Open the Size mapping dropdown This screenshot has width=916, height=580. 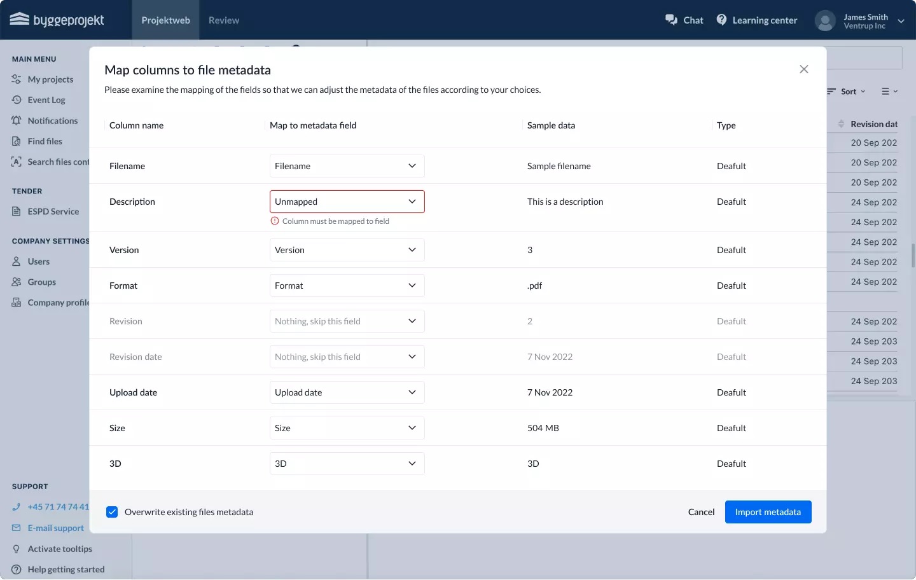[347, 428]
